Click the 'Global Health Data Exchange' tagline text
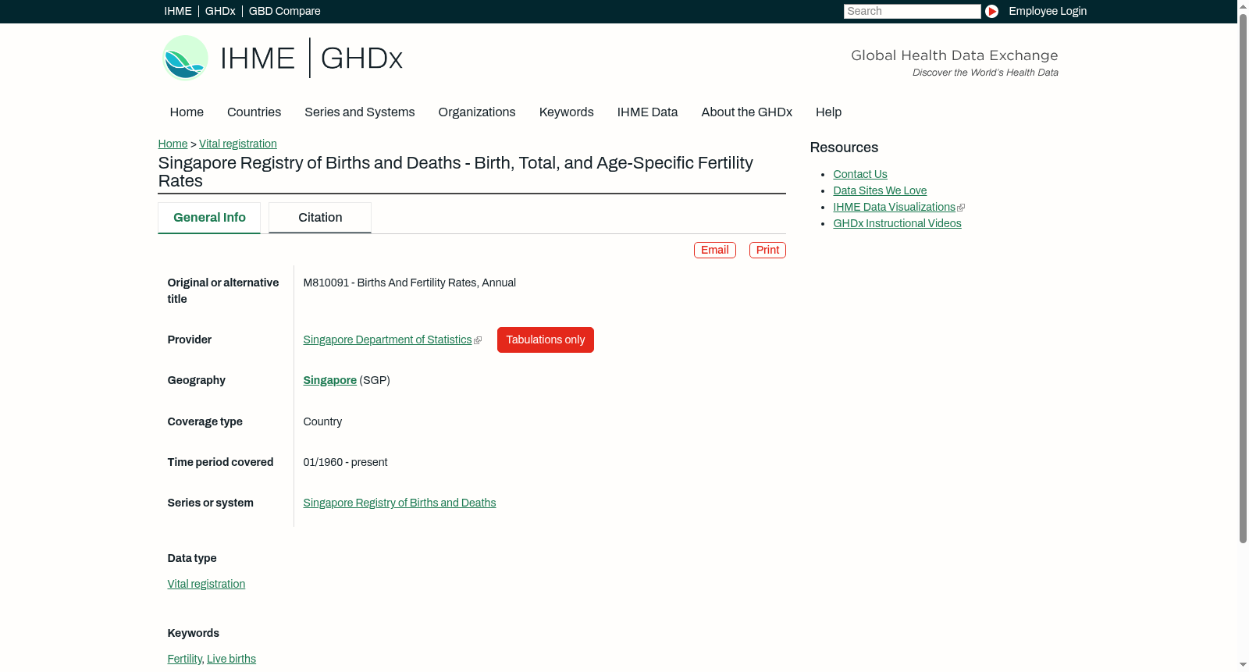 tap(955, 55)
